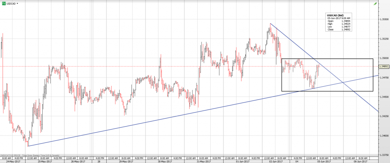Click the green chart arrow icon at top right
The width and height of the screenshot is (390, 163).
coord(375,3)
